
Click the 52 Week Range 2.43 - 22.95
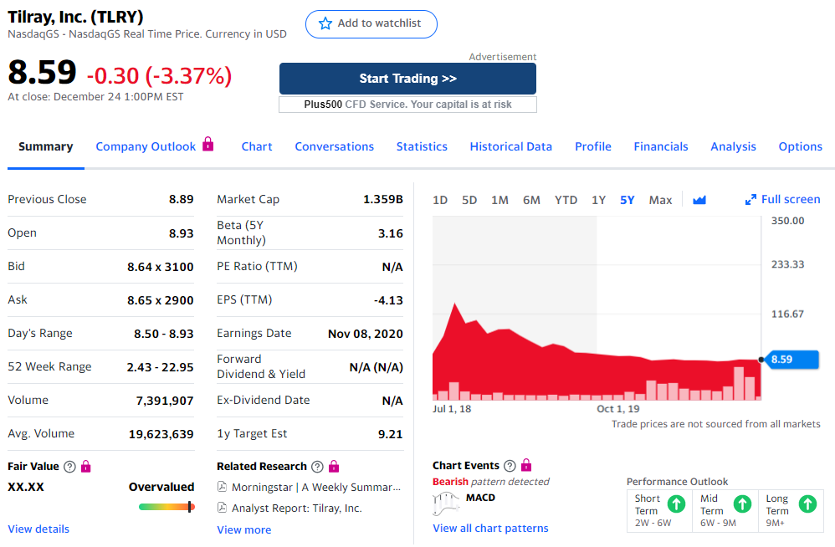click(x=160, y=367)
